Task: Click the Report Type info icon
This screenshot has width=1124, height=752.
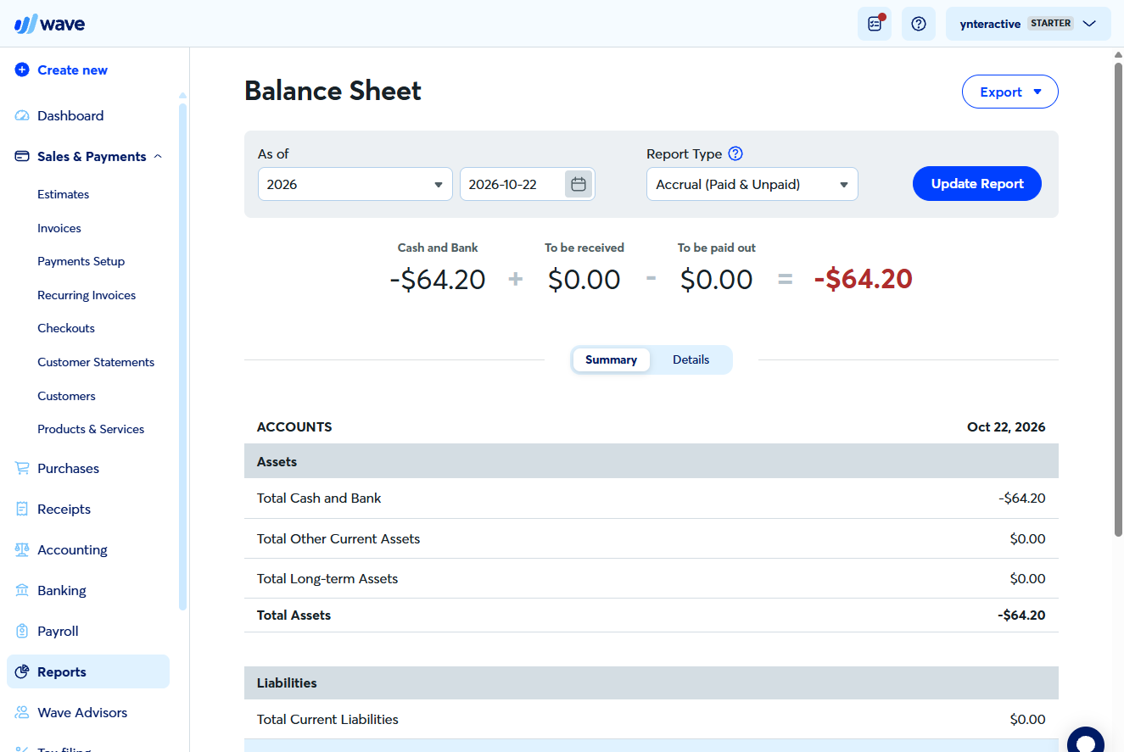Action: pyautogui.click(x=735, y=153)
